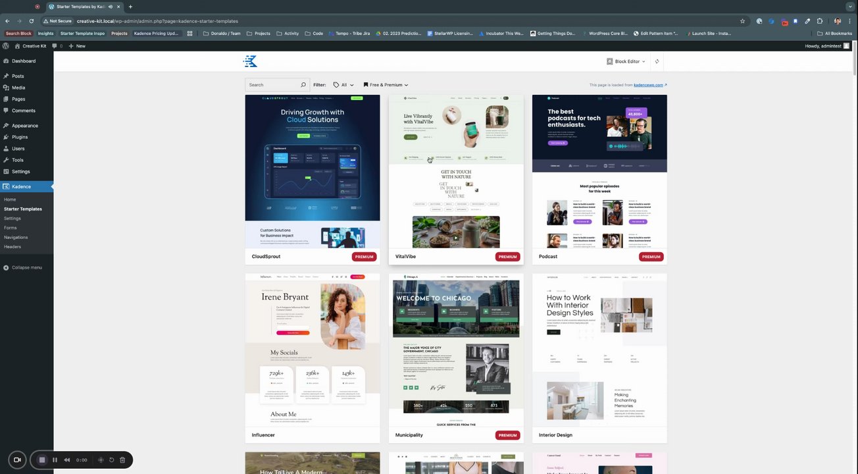Screen dimensions: 858x474
Task: Restart the recording with the undo arrow
Action: click(111, 460)
